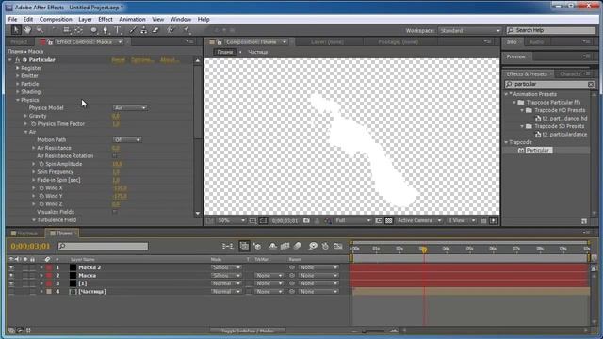Screen dimensions: 603x339
Task: Select the Puppet Pin tool
Action: pos(187,30)
